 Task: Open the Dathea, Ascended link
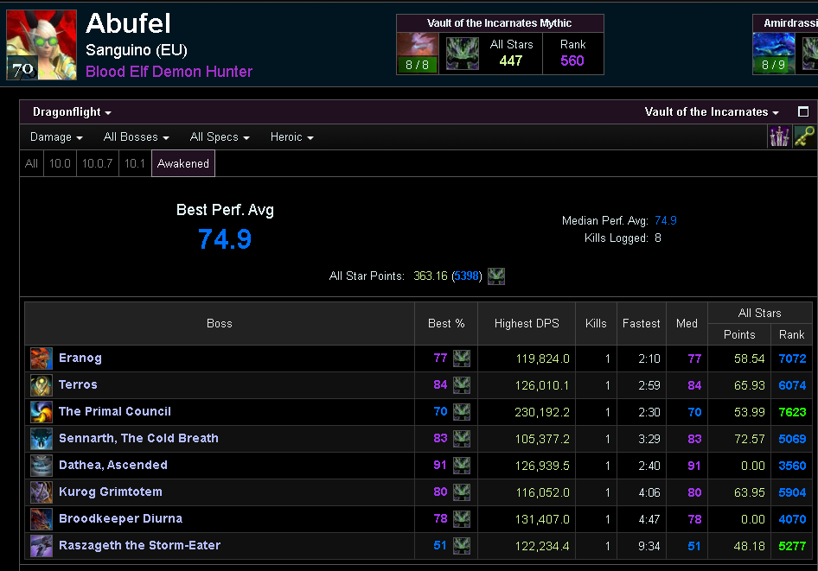pyautogui.click(x=113, y=466)
